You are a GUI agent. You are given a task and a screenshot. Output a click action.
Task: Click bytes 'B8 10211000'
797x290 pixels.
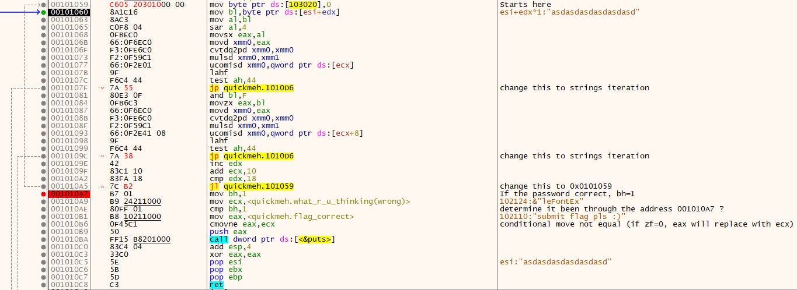135,217
